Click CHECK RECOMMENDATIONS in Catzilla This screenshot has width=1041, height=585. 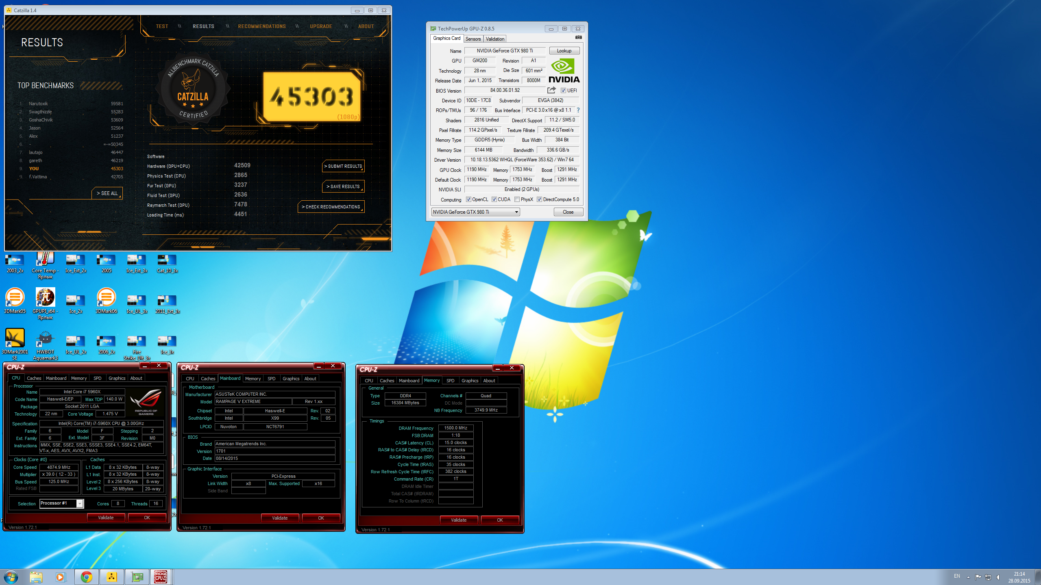coord(331,207)
